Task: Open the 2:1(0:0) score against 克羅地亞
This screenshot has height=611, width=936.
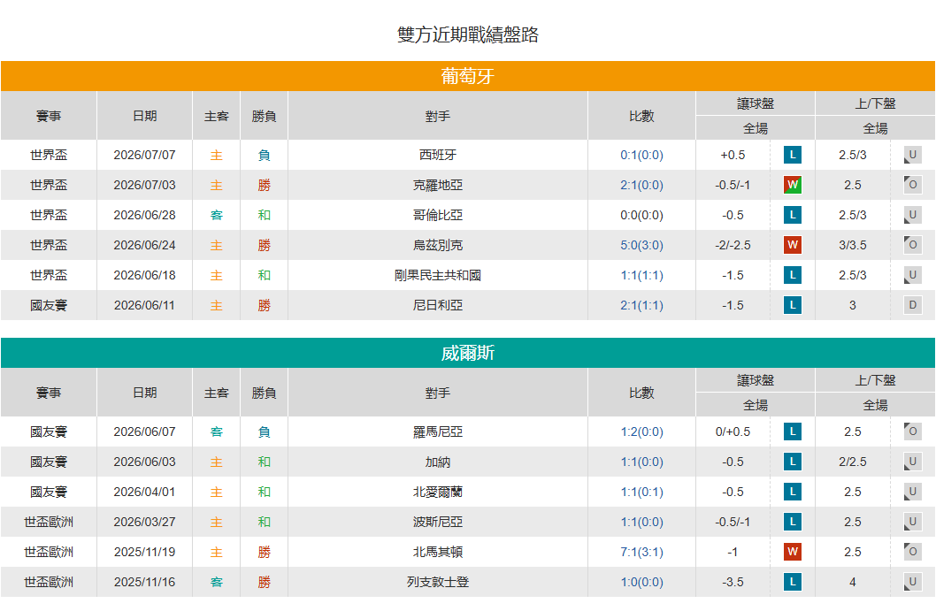Action: pos(641,185)
